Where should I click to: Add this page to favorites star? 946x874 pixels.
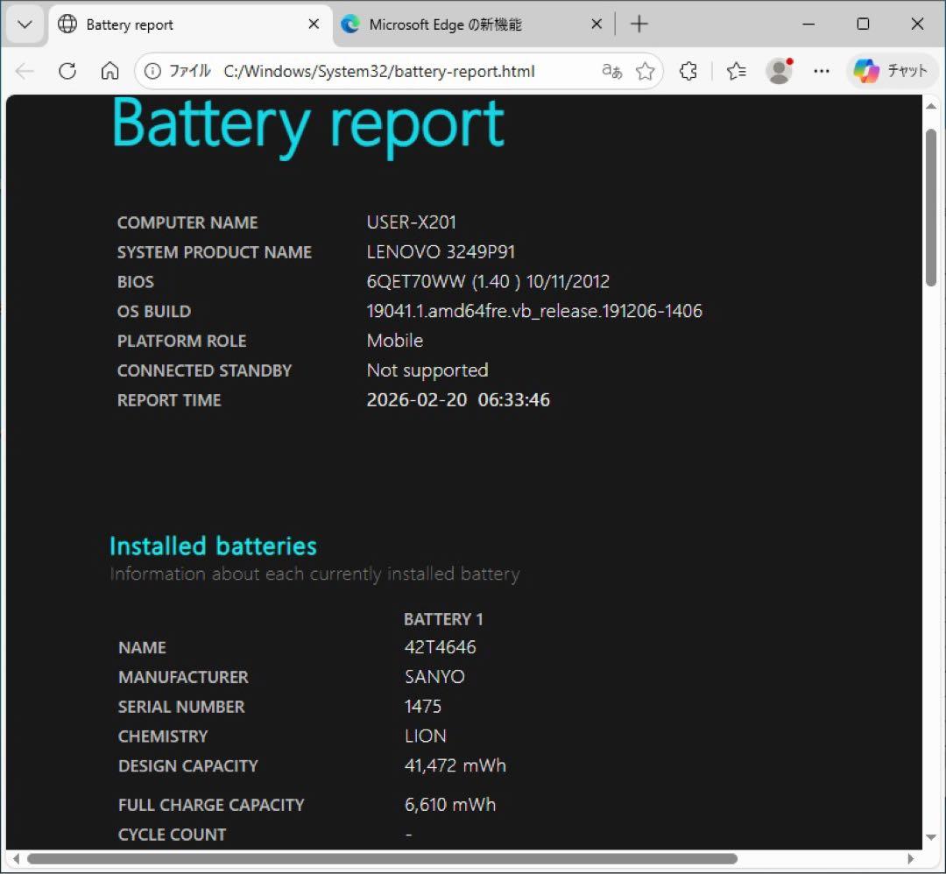point(645,71)
